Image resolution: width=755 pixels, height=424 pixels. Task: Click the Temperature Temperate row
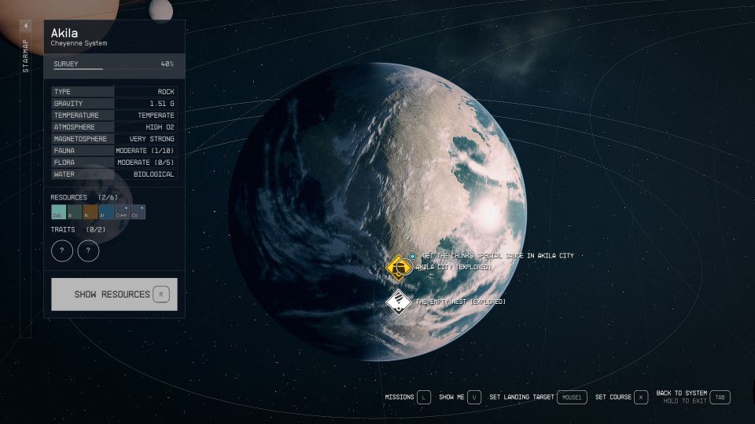[x=114, y=115]
